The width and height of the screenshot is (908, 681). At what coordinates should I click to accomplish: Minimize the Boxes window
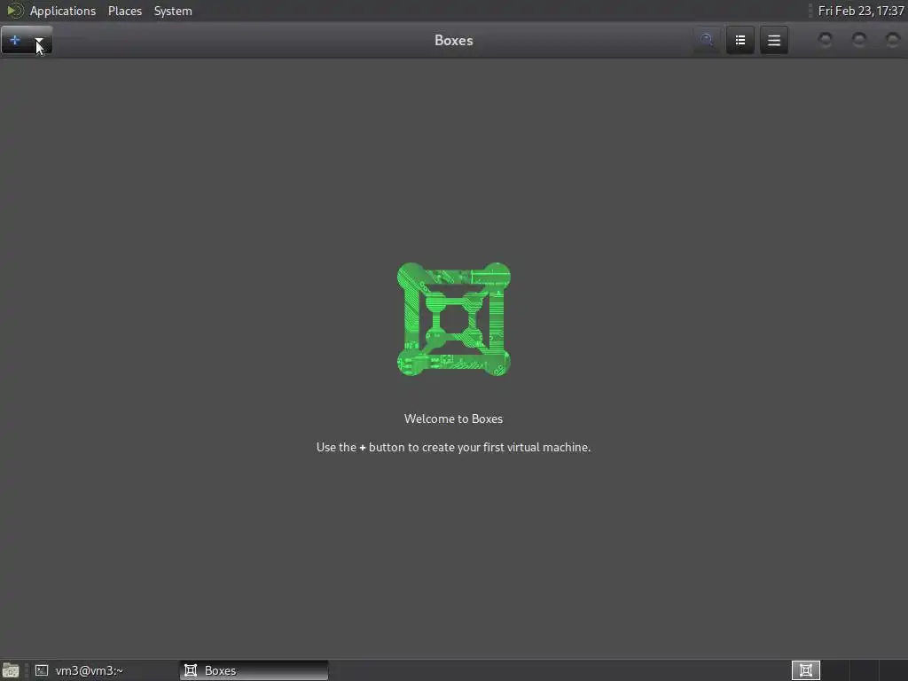pyautogui.click(x=826, y=40)
